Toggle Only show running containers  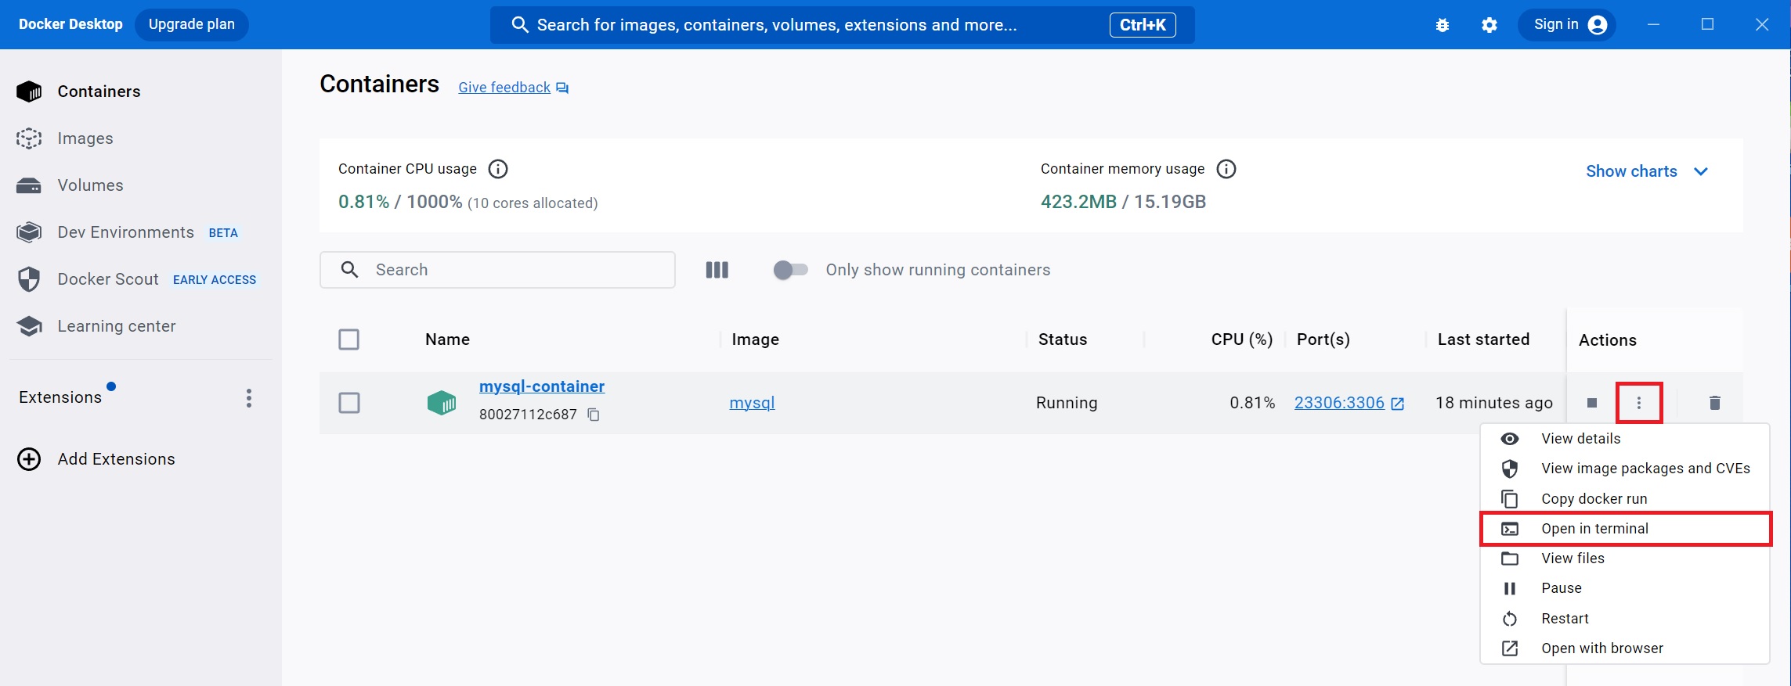(x=790, y=270)
